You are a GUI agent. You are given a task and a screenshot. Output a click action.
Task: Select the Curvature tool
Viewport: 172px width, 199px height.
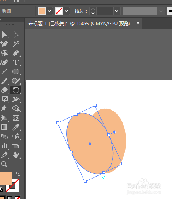(x=4, y=62)
